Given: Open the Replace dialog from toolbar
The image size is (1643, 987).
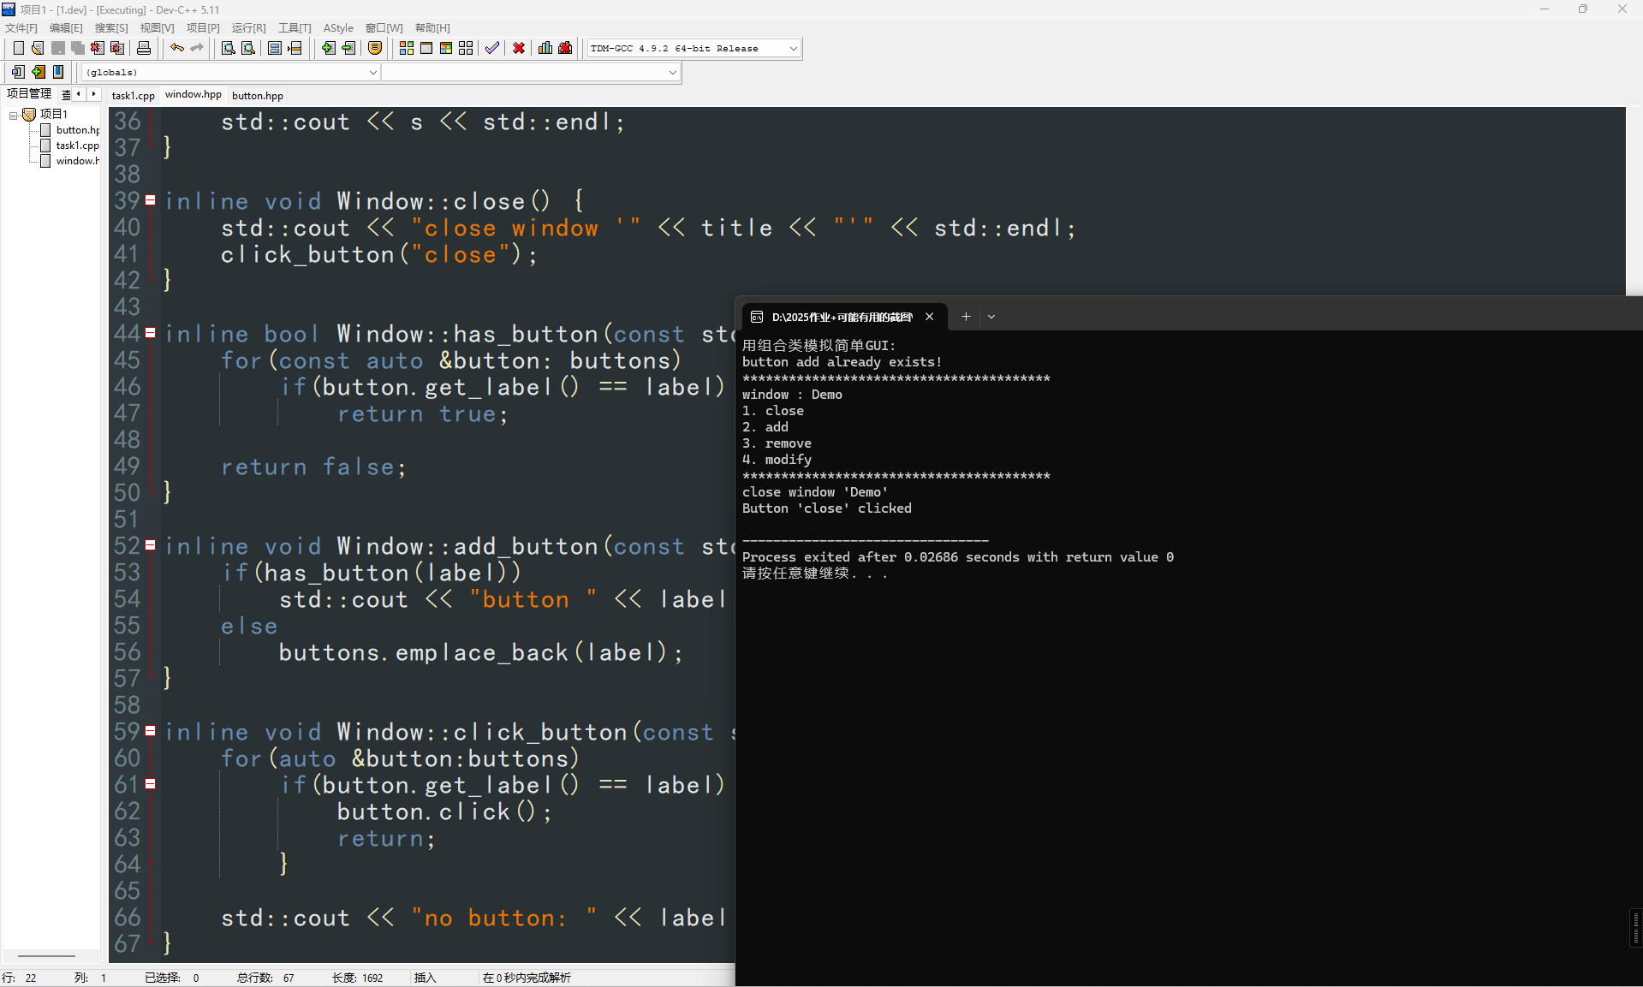Looking at the screenshot, I should tap(248, 48).
